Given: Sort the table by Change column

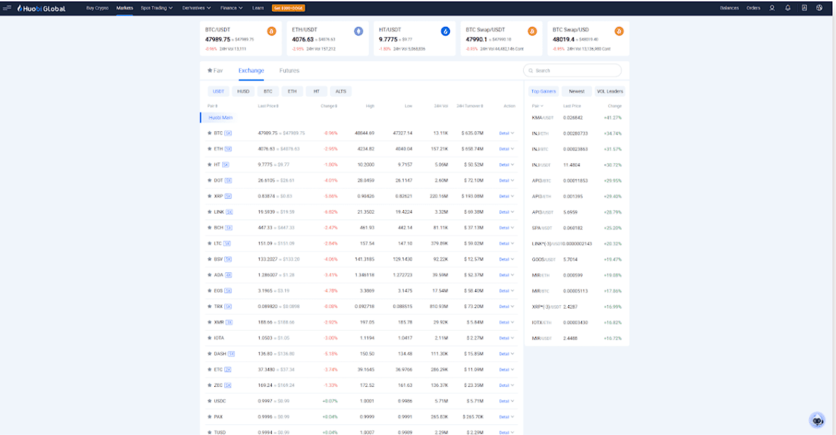Looking at the screenshot, I should pyautogui.click(x=329, y=106).
